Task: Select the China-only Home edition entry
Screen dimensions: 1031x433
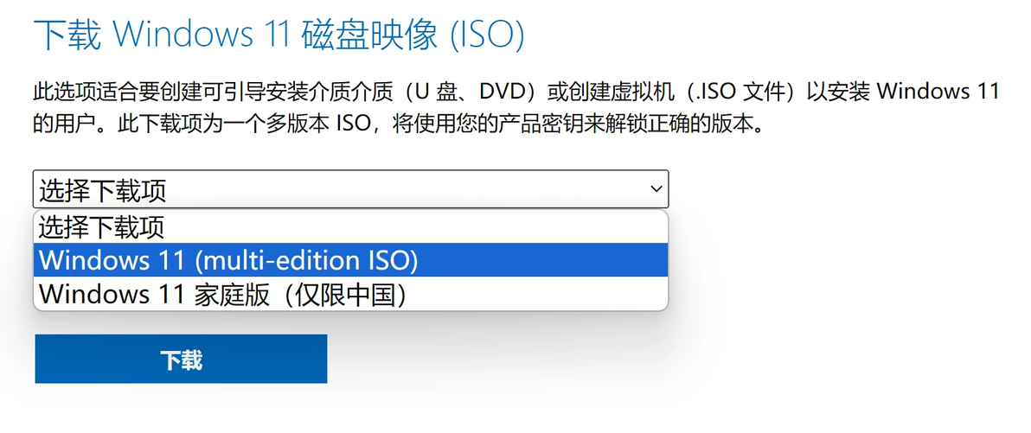Action: [350, 294]
